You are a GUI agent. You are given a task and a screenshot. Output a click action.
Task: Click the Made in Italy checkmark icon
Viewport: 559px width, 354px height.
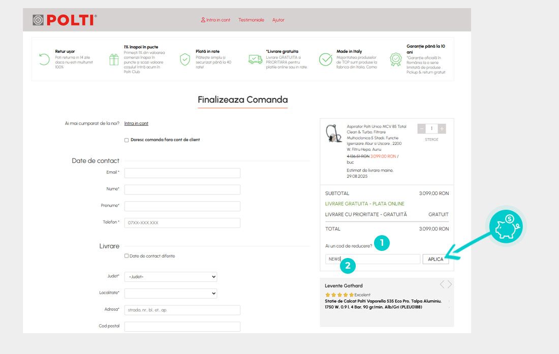[x=325, y=59]
